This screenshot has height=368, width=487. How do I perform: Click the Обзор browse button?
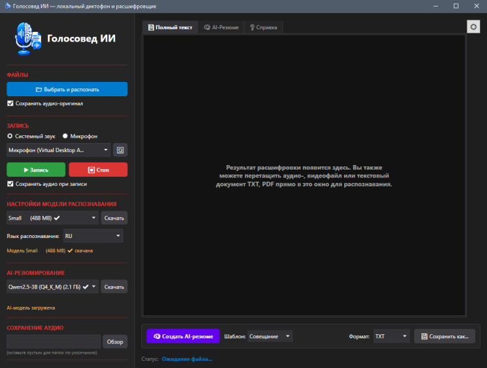pos(115,341)
